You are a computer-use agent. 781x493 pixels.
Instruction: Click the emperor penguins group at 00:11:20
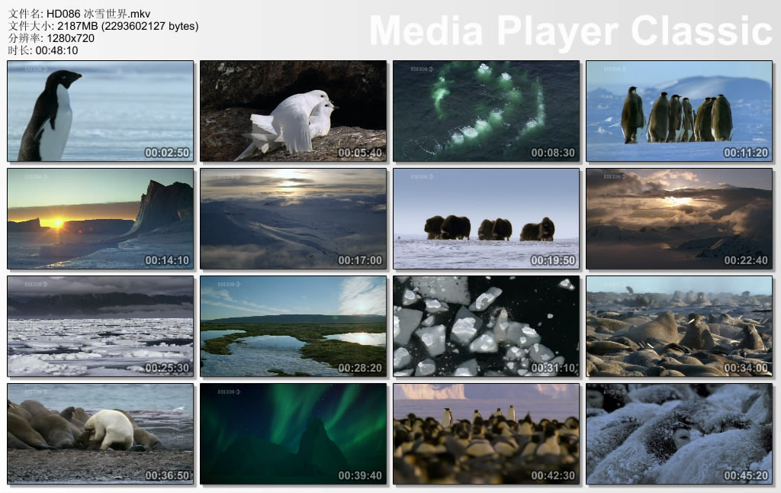(x=679, y=111)
